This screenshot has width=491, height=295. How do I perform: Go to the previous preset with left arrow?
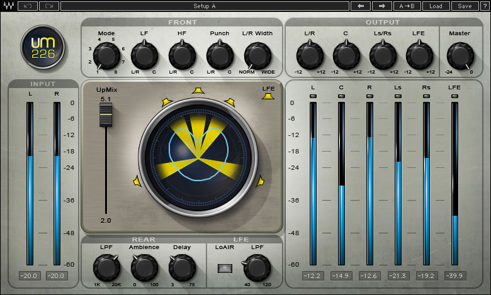click(360, 6)
